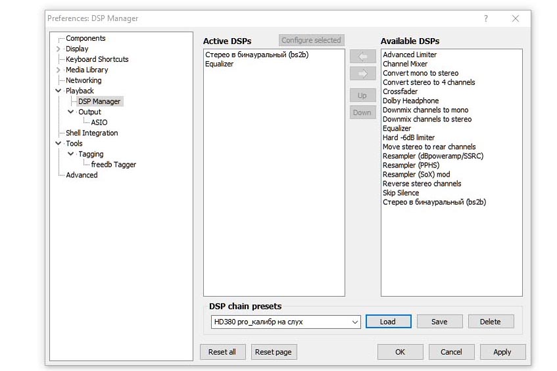Click the Delete preset button
This screenshot has height=371, width=557.
[x=491, y=322]
